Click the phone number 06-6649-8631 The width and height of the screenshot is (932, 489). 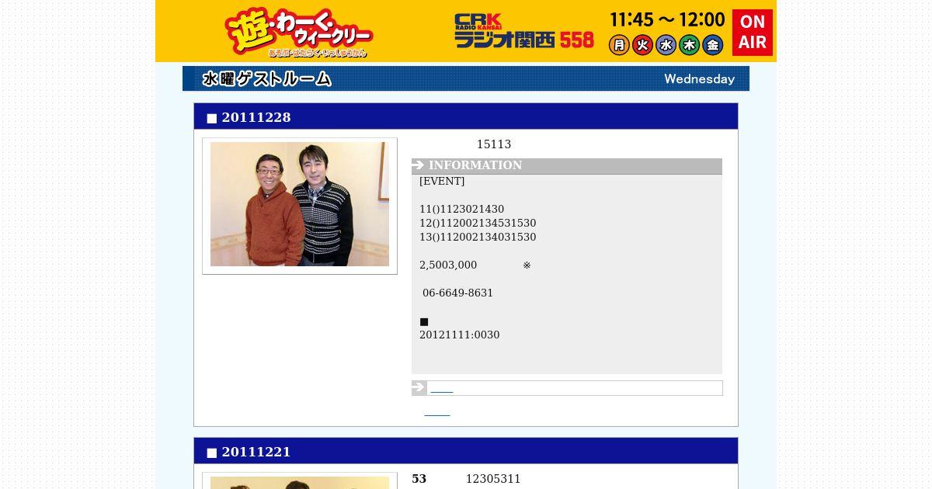click(458, 293)
